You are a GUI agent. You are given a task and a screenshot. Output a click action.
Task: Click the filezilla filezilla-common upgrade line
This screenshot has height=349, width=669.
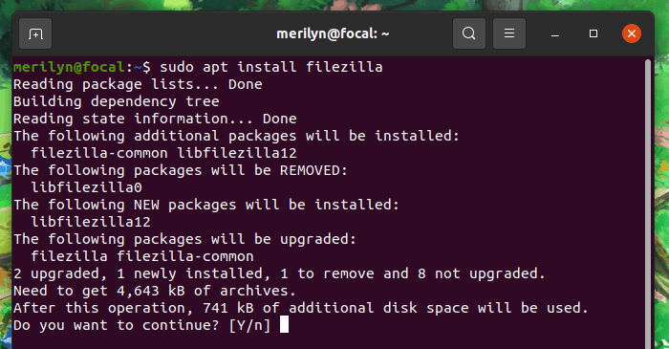pos(142,256)
